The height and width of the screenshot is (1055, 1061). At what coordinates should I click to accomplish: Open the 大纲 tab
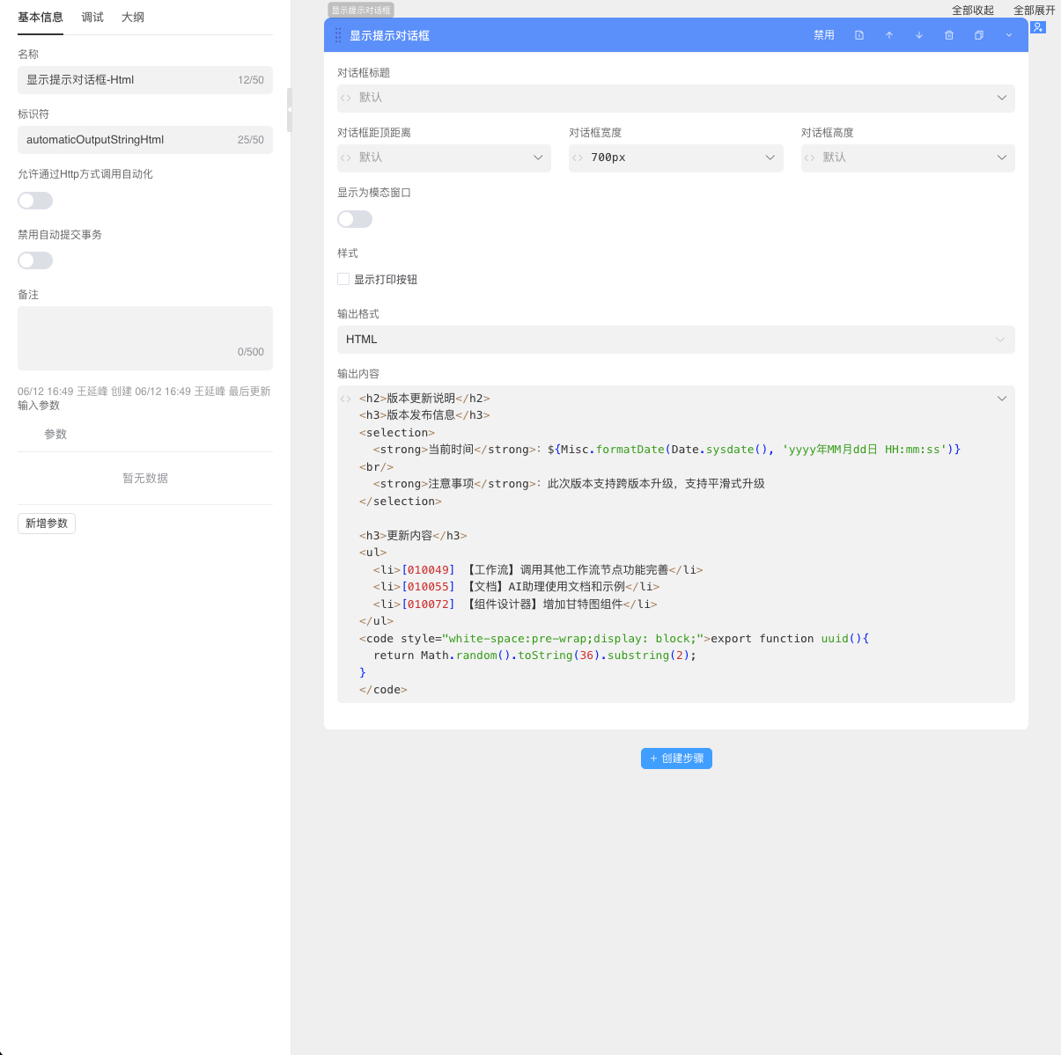click(133, 17)
